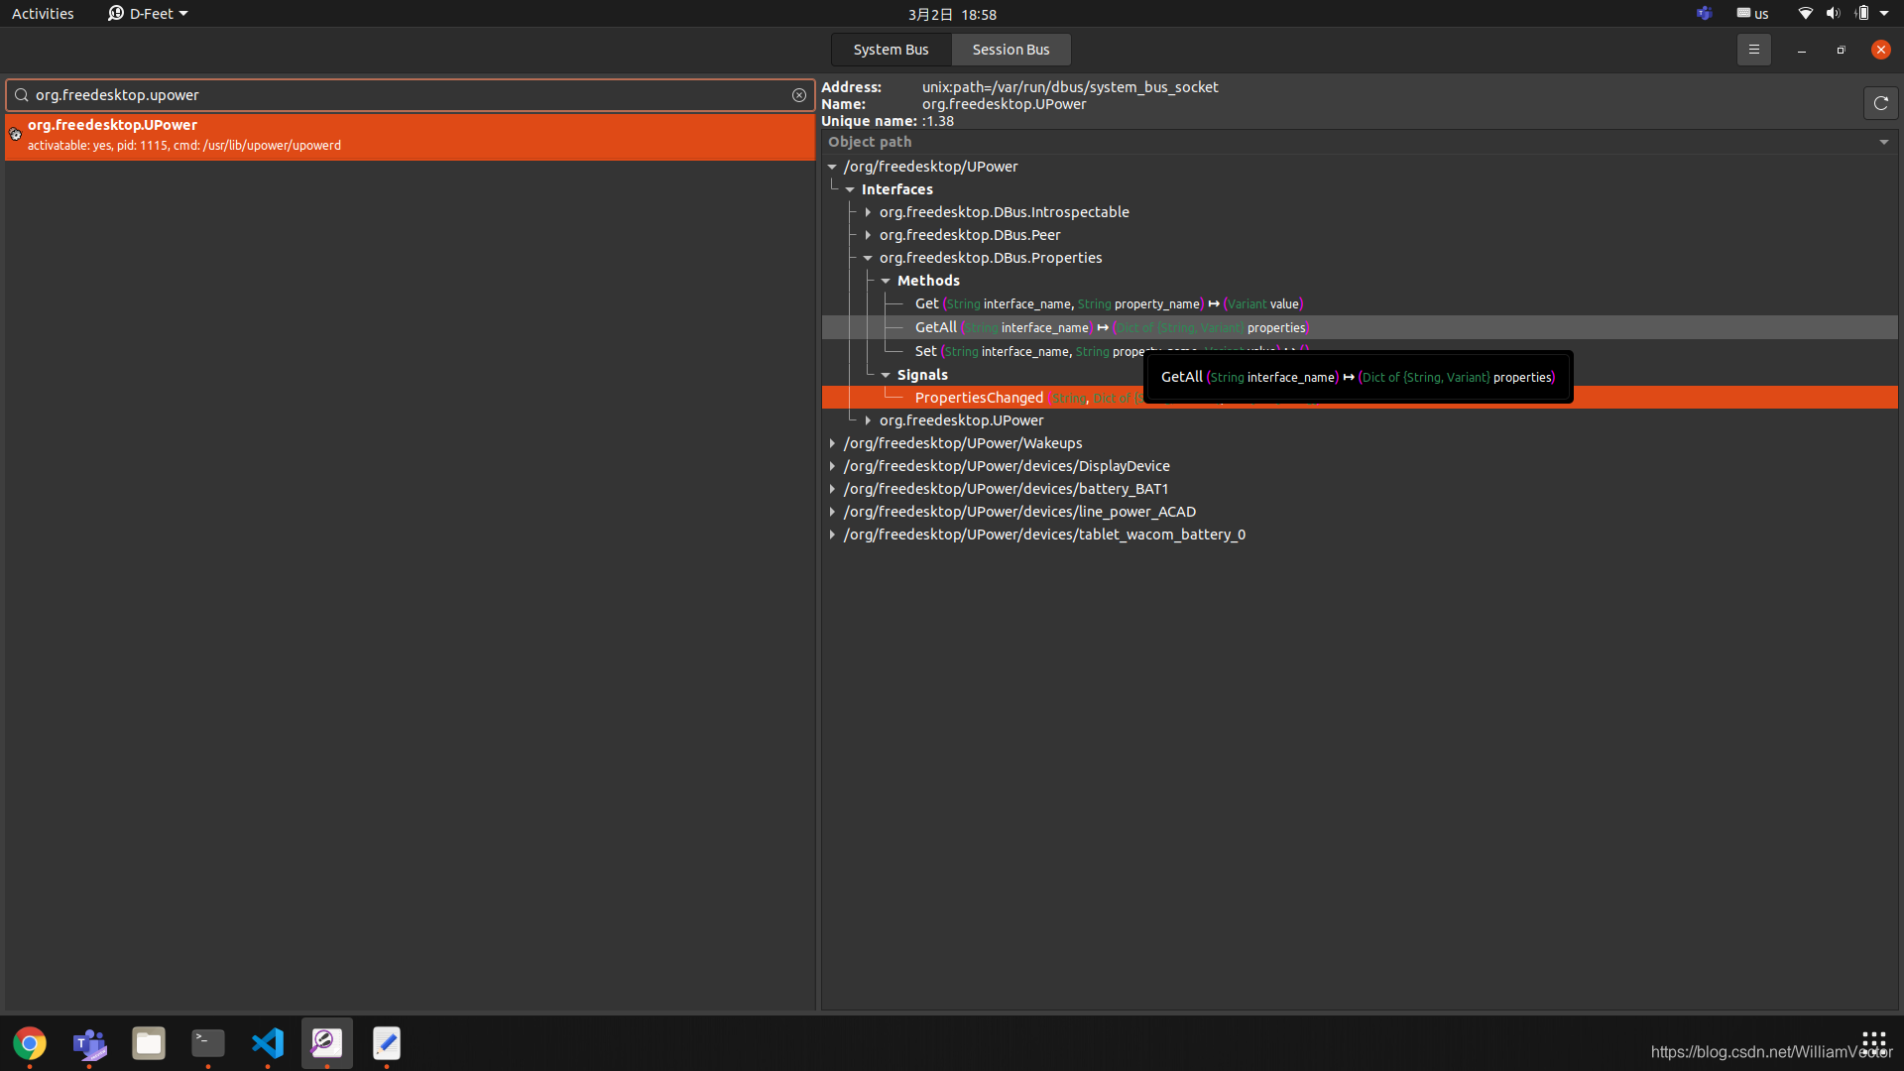The width and height of the screenshot is (1904, 1071).
Task: Click the Name value org.freedesktop.UPower text
Action: coord(1004,104)
